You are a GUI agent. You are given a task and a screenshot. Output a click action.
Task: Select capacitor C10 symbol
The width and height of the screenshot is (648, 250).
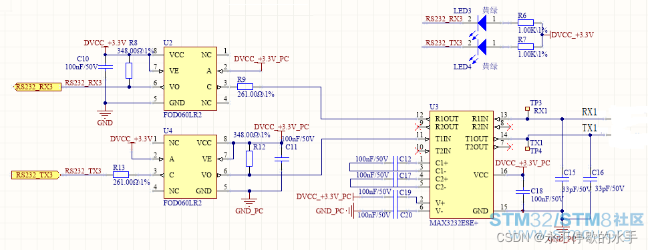pos(105,67)
